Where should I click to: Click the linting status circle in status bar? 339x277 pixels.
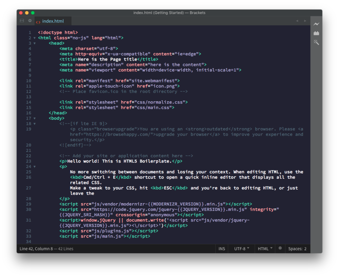[x=280, y=248]
